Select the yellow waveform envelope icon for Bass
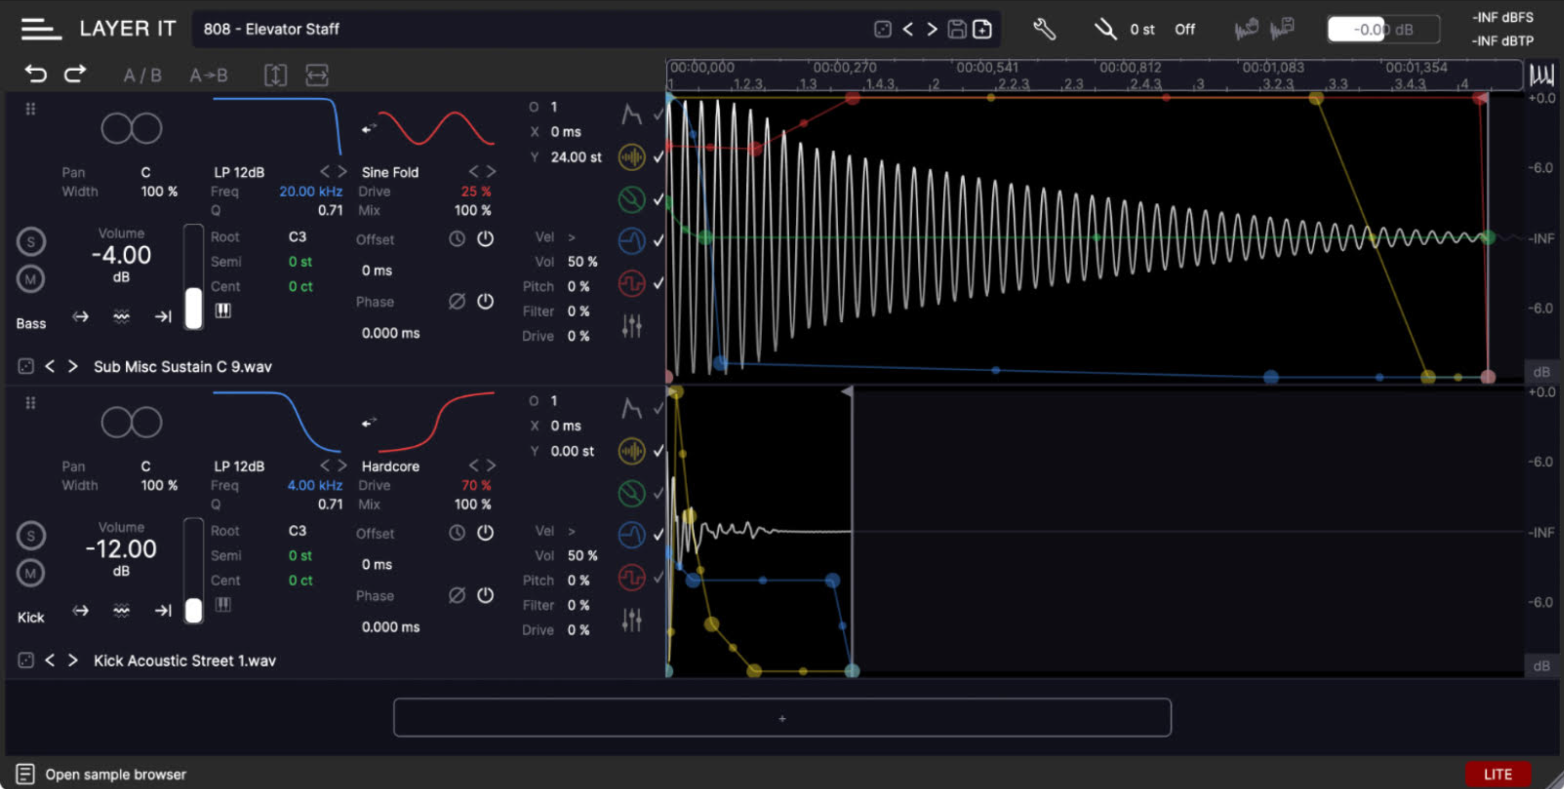The height and width of the screenshot is (789, 1564). click(x=632, y=157)
